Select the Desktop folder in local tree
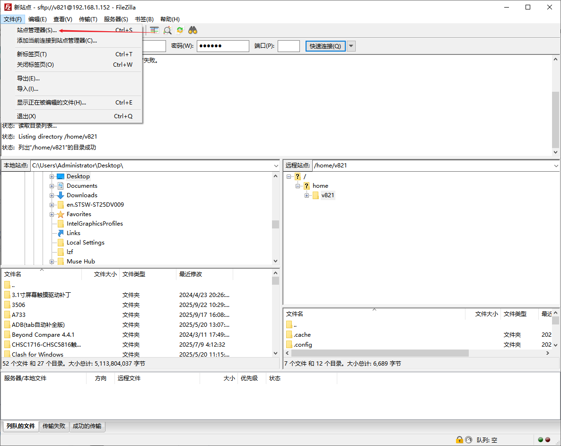The height and width of the screenshot is (446, 561). coord(78,176)
